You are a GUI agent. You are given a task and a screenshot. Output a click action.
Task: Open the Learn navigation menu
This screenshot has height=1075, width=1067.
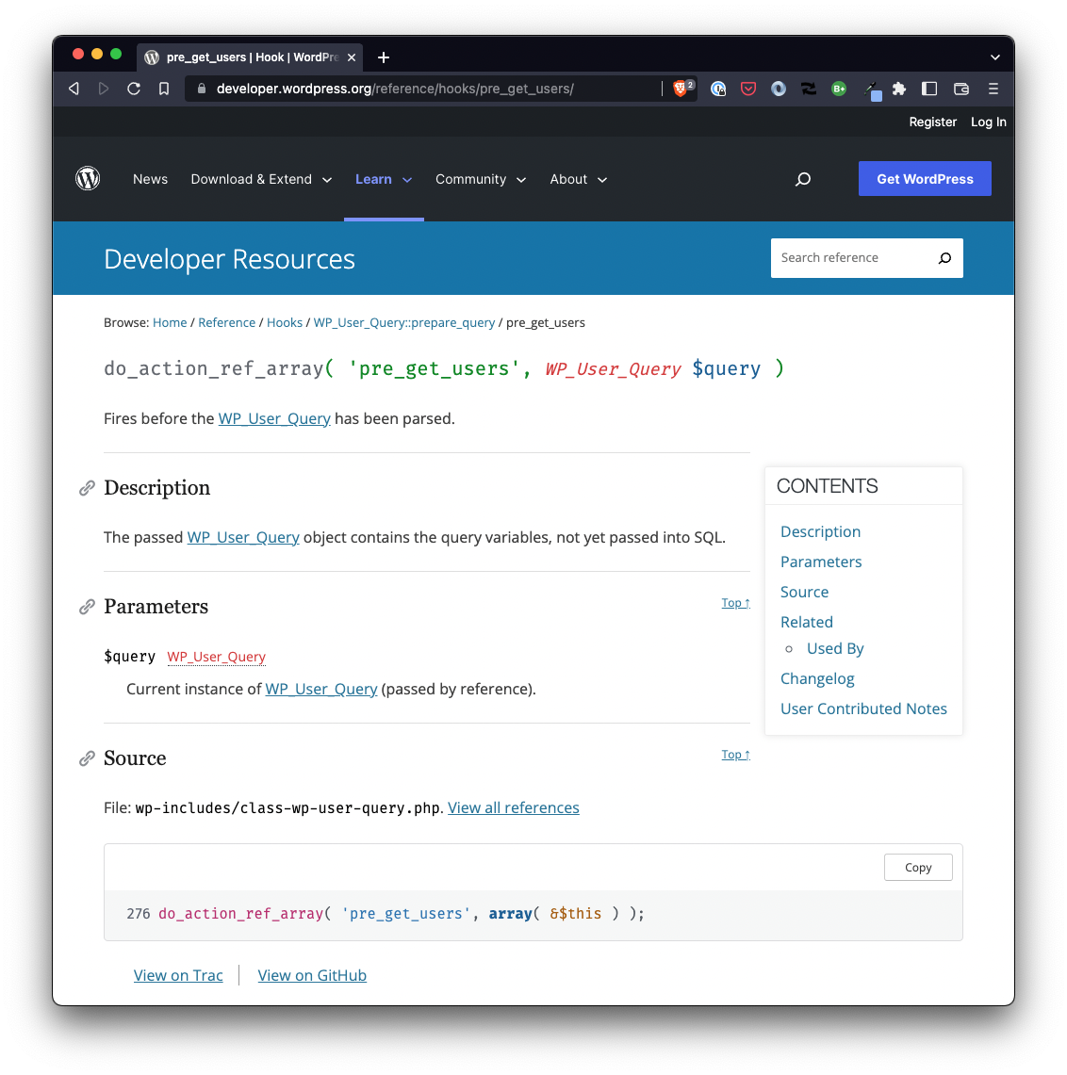[383, 179]
